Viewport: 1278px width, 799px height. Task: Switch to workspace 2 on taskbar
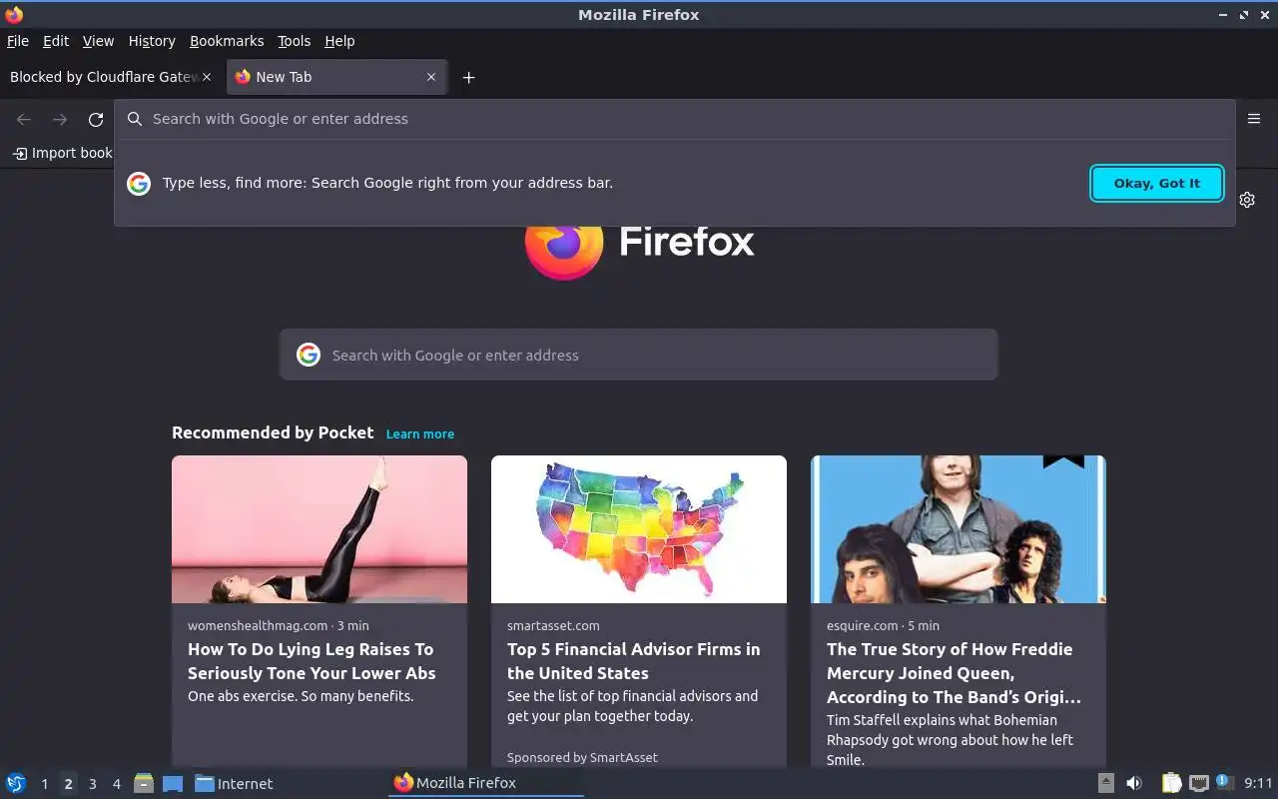click(68, 784)
